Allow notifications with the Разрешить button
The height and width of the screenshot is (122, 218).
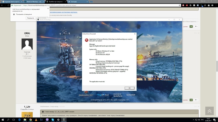click(31, 18)
